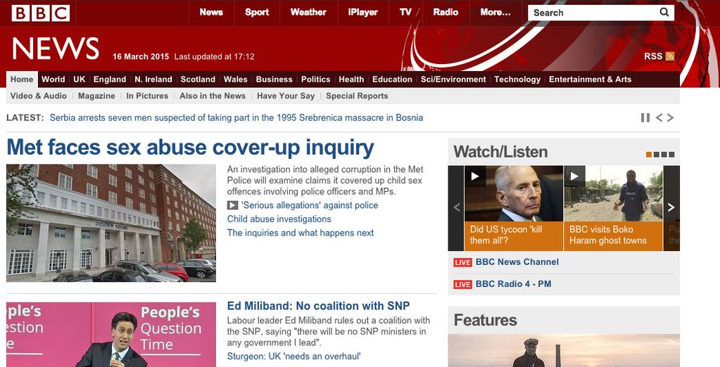Select the first orange carousel indicator
The height and width of the screenshot is (367, 720).
649,155
